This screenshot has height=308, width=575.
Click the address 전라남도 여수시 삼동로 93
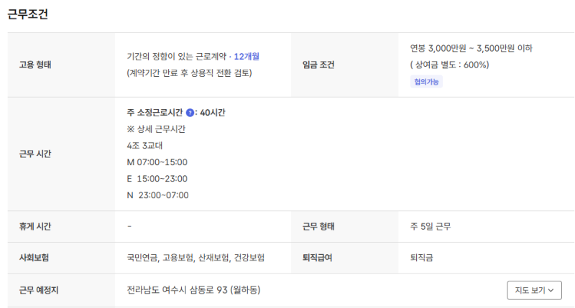[x=193, y=290]
